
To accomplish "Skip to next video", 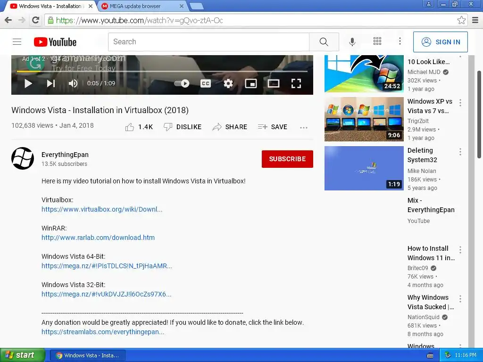I will 51,83.
